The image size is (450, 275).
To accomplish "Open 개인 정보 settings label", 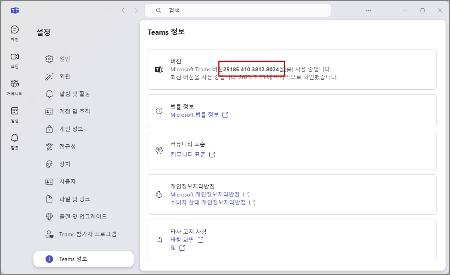I will 71,129.
